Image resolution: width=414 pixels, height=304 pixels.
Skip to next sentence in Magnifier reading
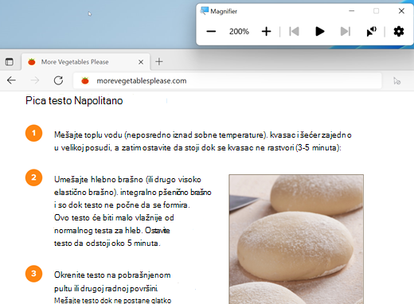click(x=346, y=31)
